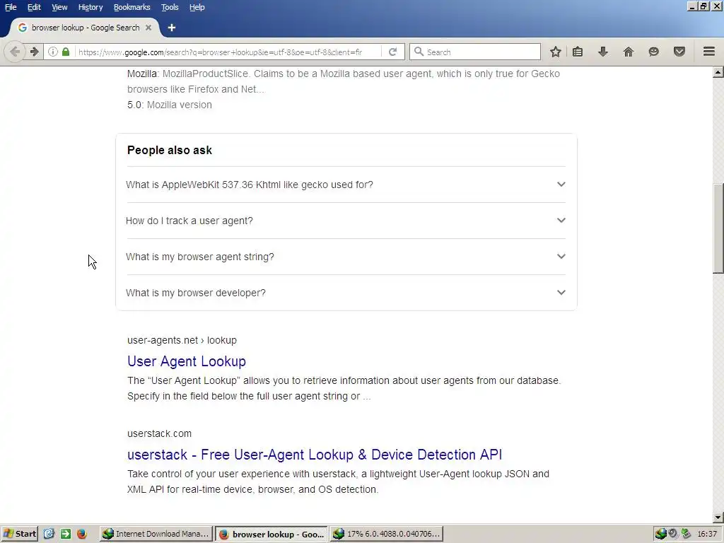Expand "How do I track a user agent?"
The height and width of the screenshot is (543, 724).
pyautogui.click(x=346, y=221)
